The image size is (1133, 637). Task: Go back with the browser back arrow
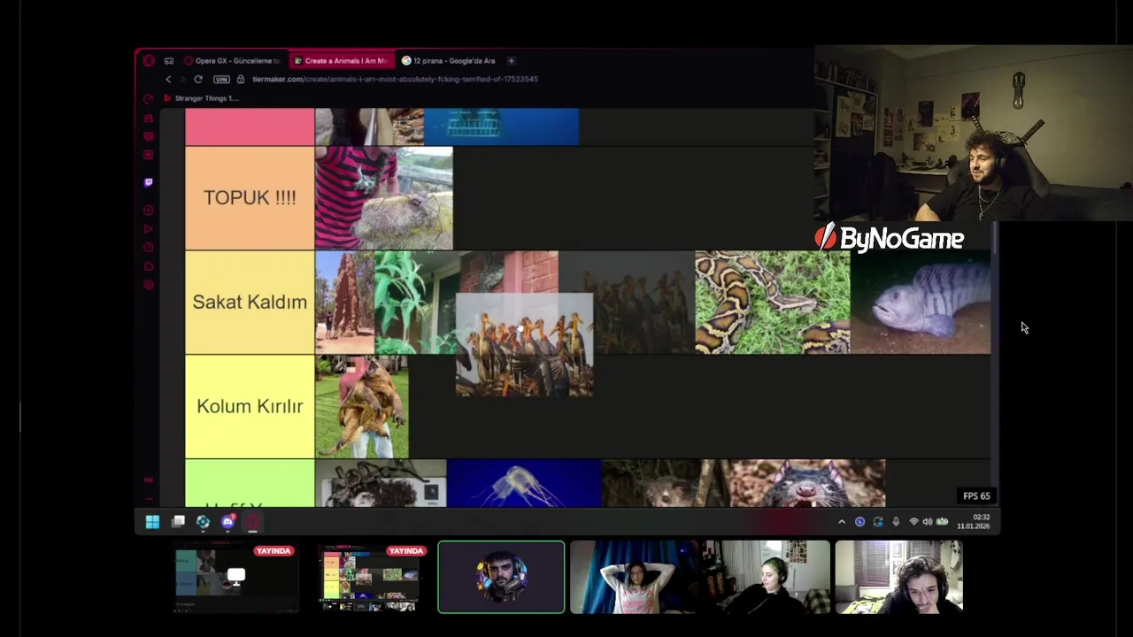click(x=168, y=80)
